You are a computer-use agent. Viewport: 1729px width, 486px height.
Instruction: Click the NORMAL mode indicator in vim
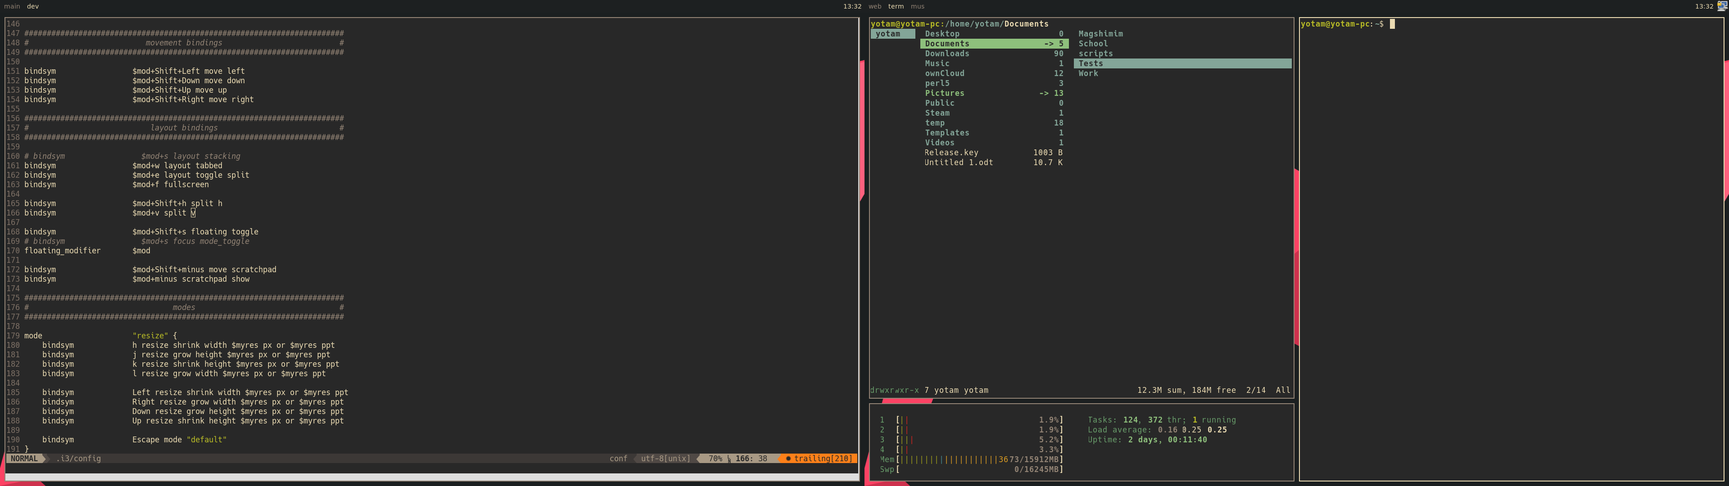coord(25,459)
